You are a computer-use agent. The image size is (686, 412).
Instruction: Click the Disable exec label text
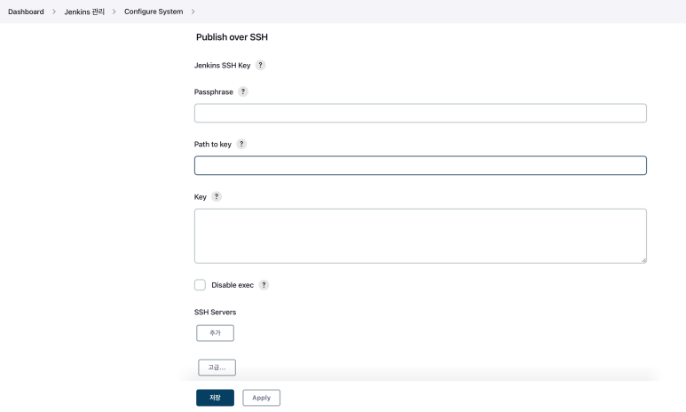(x=233, y=285)
